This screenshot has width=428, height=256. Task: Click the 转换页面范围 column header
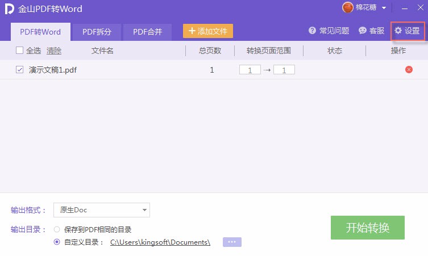pyautogui.click(x=269, y=51)
